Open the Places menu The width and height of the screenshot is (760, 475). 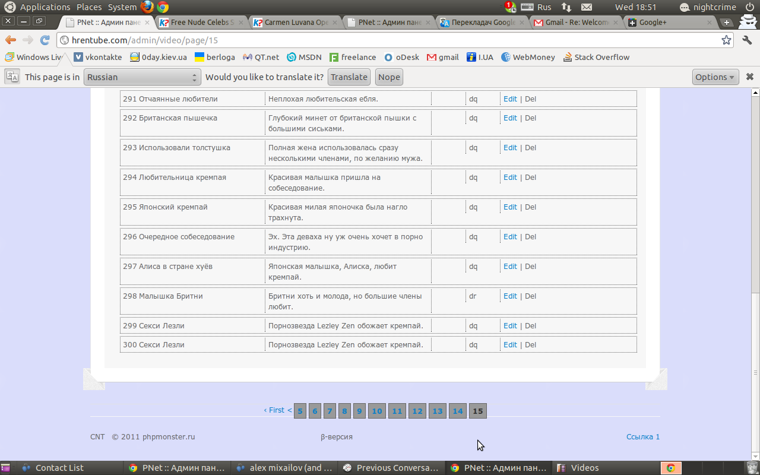[89, 7]
